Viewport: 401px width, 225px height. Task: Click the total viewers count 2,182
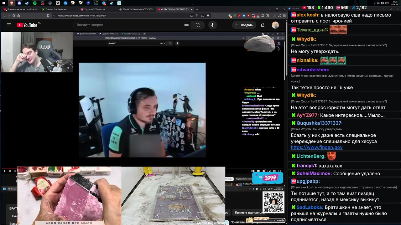click(359, 7)
